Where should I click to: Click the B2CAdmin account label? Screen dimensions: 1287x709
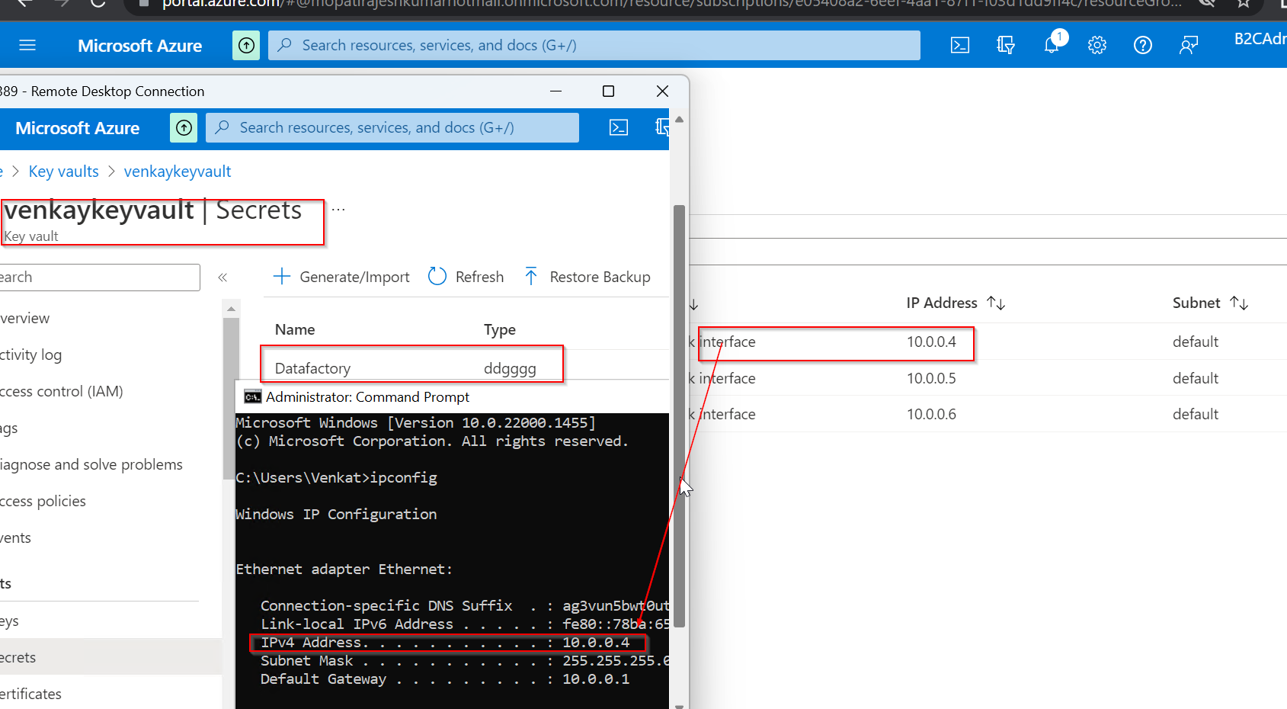tap(1260, 39)
